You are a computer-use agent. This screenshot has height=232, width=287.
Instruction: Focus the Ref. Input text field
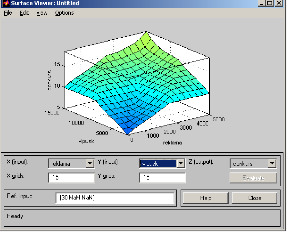(114, 198)
